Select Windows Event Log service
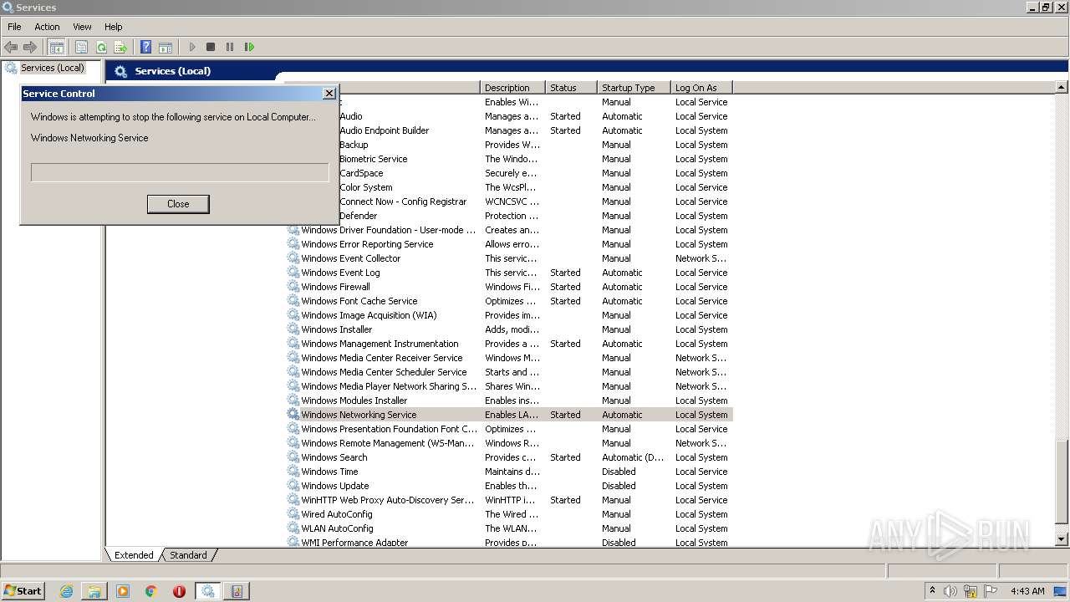This screenshot has width=1070, height=602. click(340, 273)
